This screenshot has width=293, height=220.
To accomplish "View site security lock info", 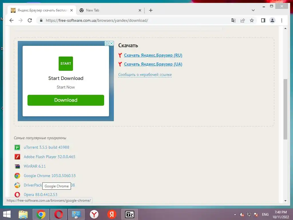I will (x=41, y=20).
